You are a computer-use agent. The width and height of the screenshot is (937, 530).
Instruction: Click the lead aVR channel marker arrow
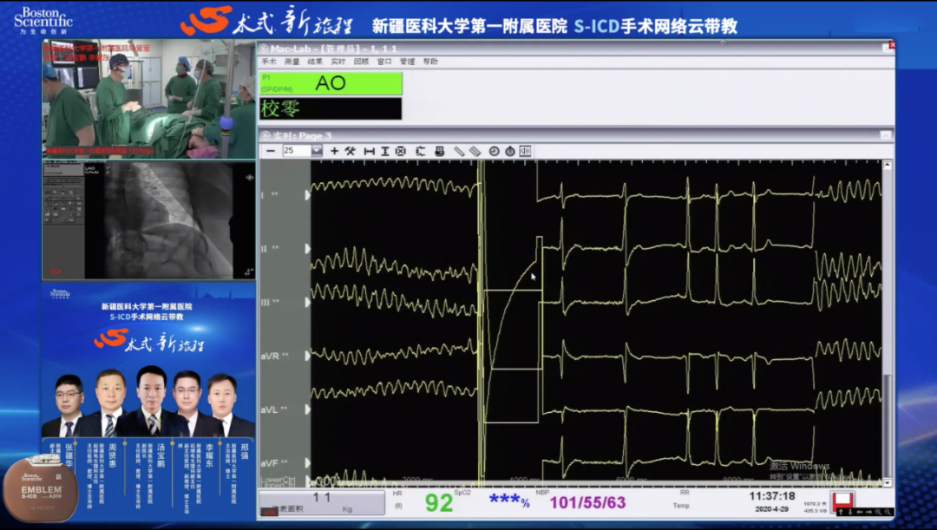point(307,356)
